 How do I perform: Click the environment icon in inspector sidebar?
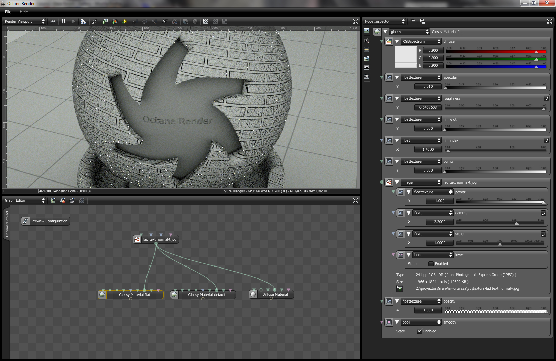pyautogui.click(x=367, y=58)
